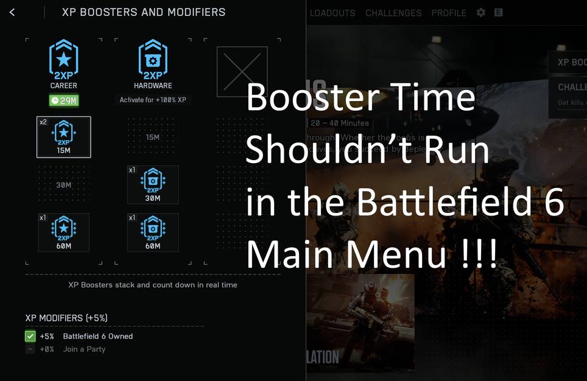Choose the Hardware 60M 2XP booster

(x=153, y=232)
